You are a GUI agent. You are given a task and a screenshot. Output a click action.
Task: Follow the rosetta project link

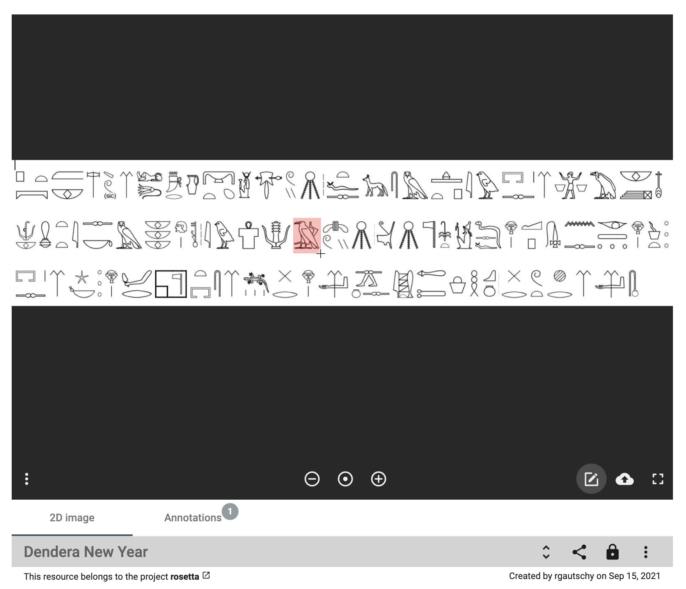click(x=185, y=576)
